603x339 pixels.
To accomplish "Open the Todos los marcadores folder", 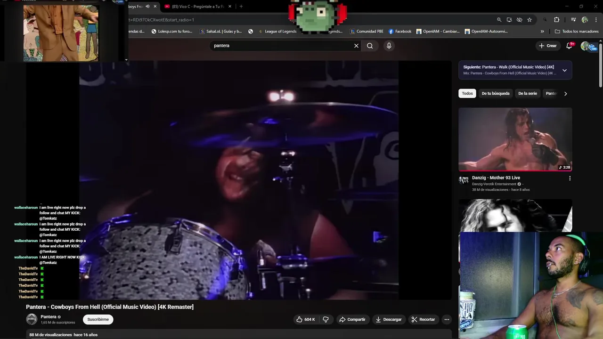I will [577, 32].
